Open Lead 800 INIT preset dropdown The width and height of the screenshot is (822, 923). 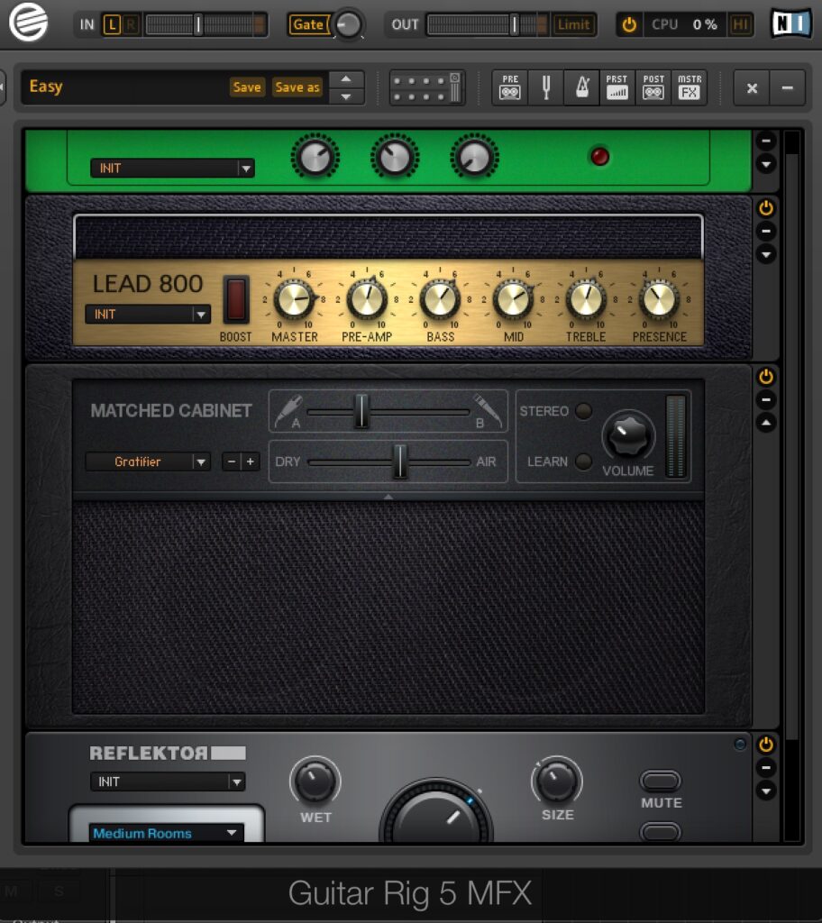click(148, 315)
